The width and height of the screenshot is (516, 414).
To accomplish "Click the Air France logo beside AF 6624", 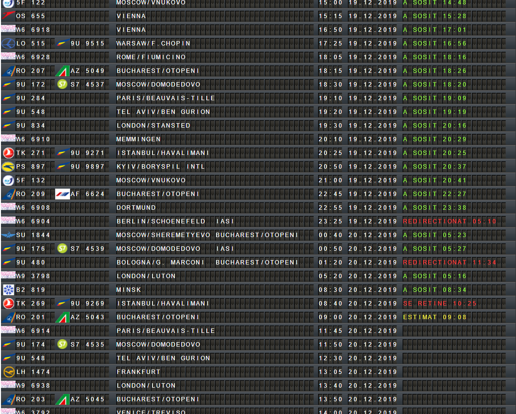I will point(62,194).
